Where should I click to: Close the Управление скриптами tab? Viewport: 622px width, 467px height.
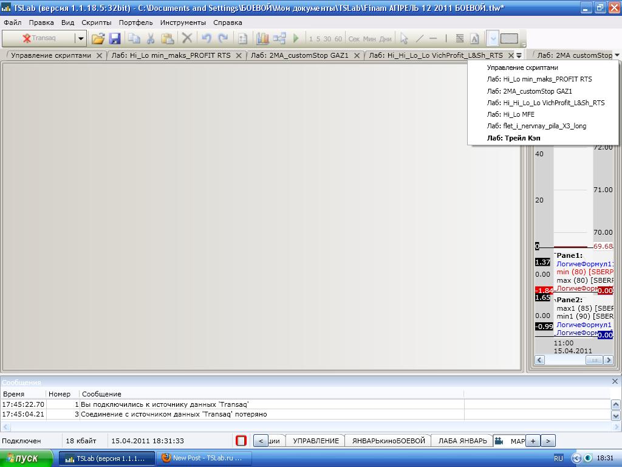point(100,55)
